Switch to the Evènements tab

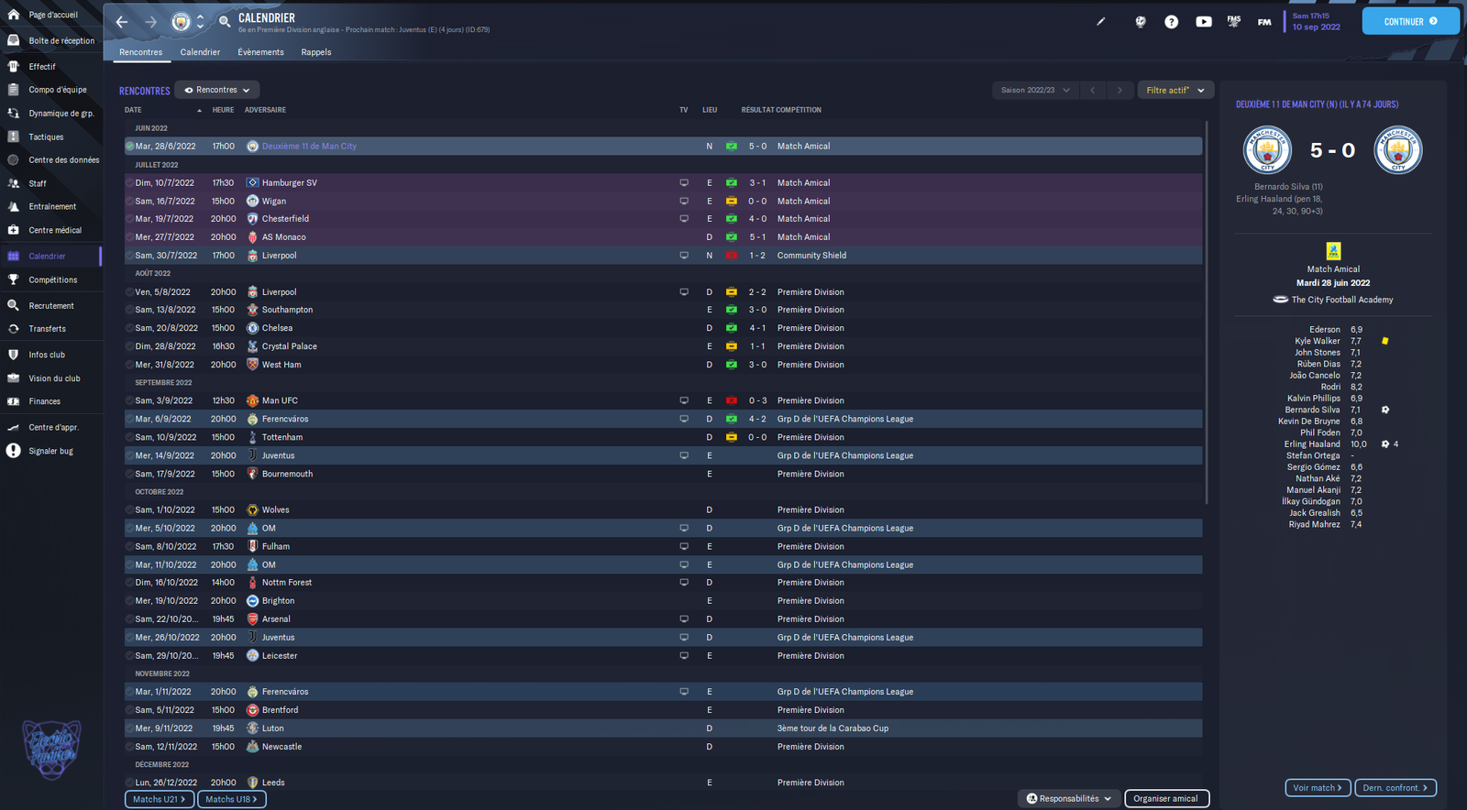260,52
